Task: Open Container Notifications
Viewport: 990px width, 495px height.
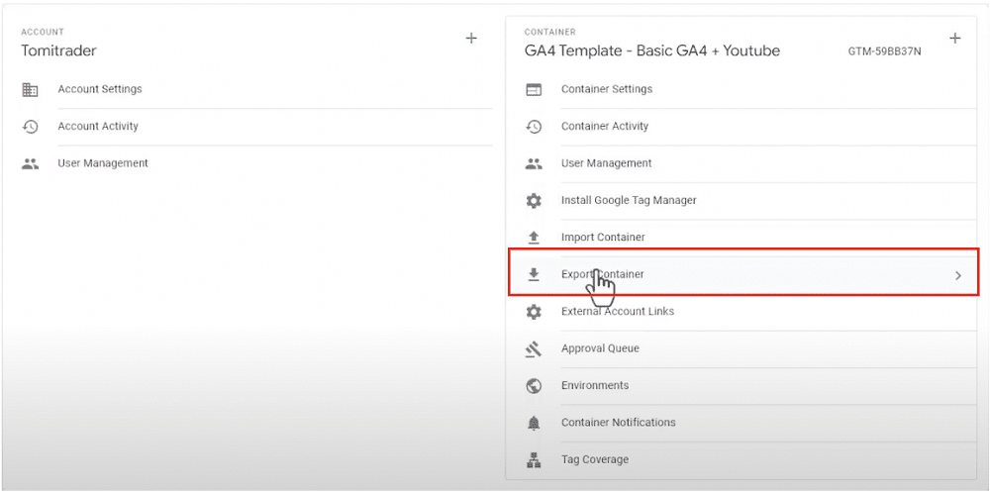Action: [x=618, y=423]
